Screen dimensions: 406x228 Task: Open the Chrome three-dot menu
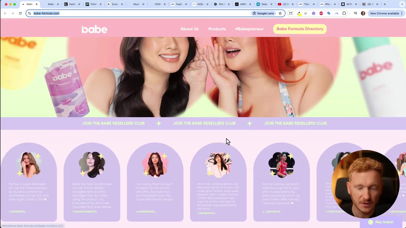point(402,13)
